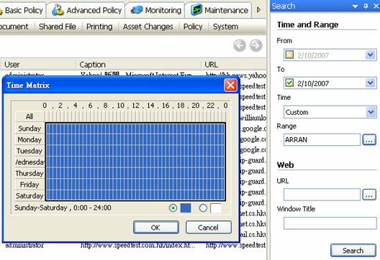Click the Monitoring tab icon
The height and width of the screenshot is (260, 380).
point(137,10)
